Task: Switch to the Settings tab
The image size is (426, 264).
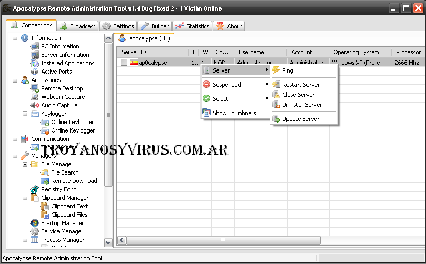Action: tap(118, 26)
